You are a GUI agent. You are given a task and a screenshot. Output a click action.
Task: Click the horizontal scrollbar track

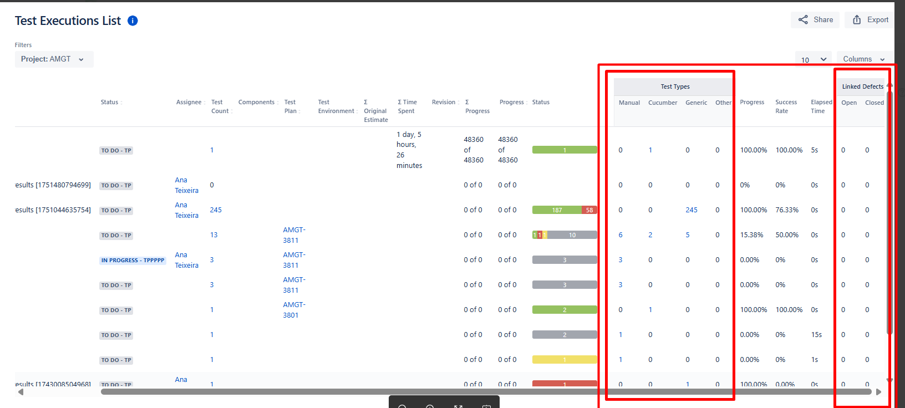486,392
